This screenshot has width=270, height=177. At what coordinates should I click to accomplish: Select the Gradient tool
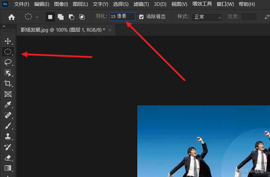coord(8,168)
